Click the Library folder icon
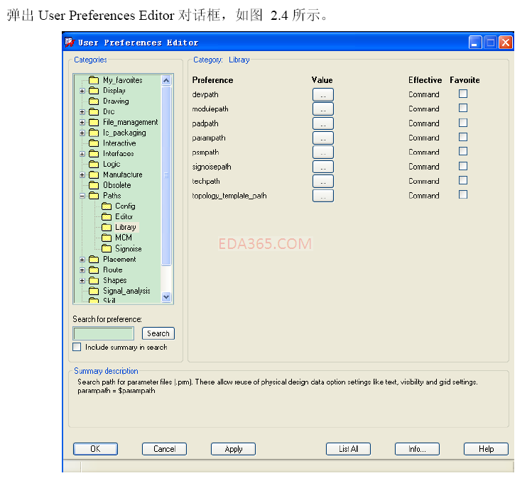 click(107, 228)
